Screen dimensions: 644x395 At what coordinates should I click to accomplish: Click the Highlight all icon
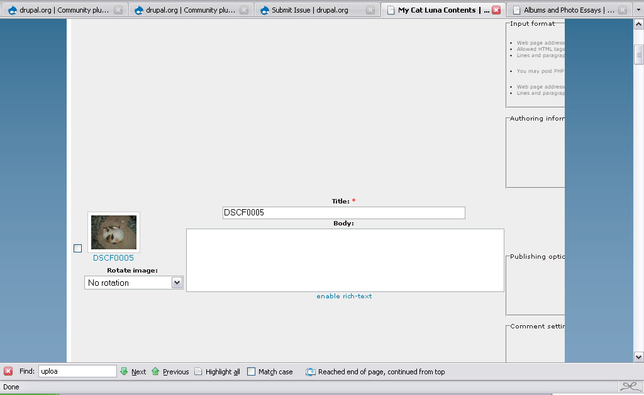pyautogui.click(x=198, y=371)
